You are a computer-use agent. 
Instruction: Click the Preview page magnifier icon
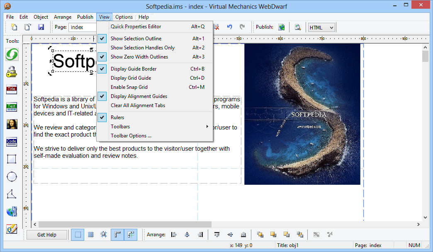(x=297, y=27)
